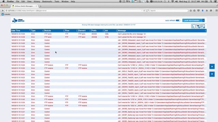Open the Bookmarks menu
The width and height of the screenshot is (218, 122).
click(x=47, y=1)
